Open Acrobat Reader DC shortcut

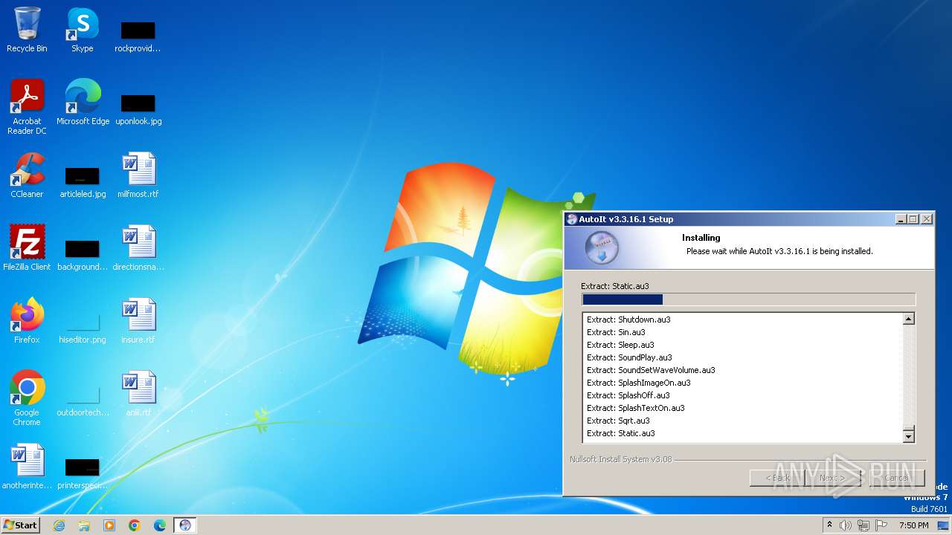pos(28,107)
